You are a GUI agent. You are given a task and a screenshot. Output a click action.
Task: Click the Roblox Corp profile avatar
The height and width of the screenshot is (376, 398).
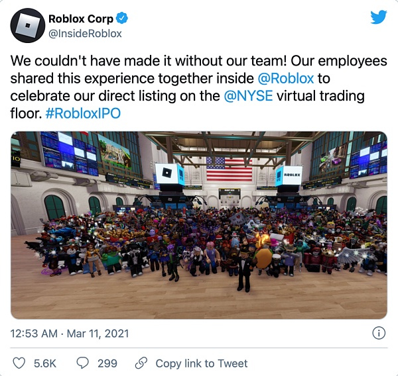click(27, 26)
